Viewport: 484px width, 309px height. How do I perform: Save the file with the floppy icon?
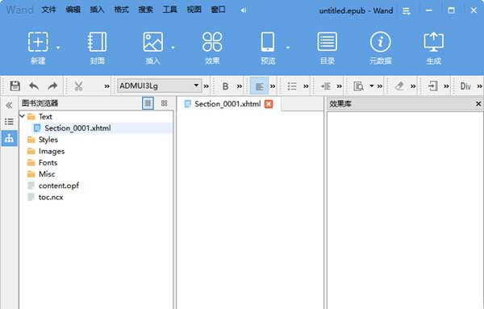[15, 86]
